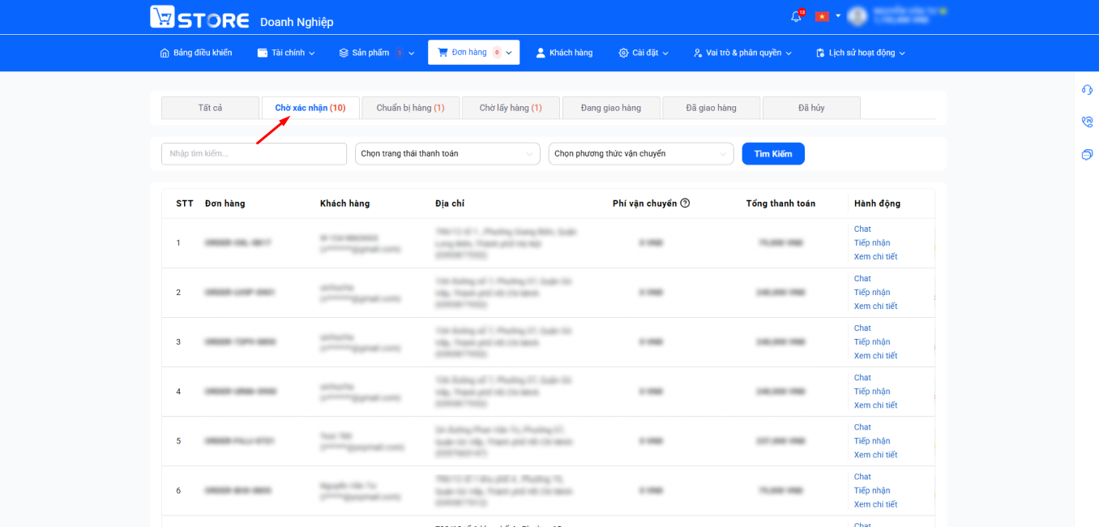Click the chat bubbles icon in right sidebar
This screenshot has height=527, width=1099.
coord(1087,155)
